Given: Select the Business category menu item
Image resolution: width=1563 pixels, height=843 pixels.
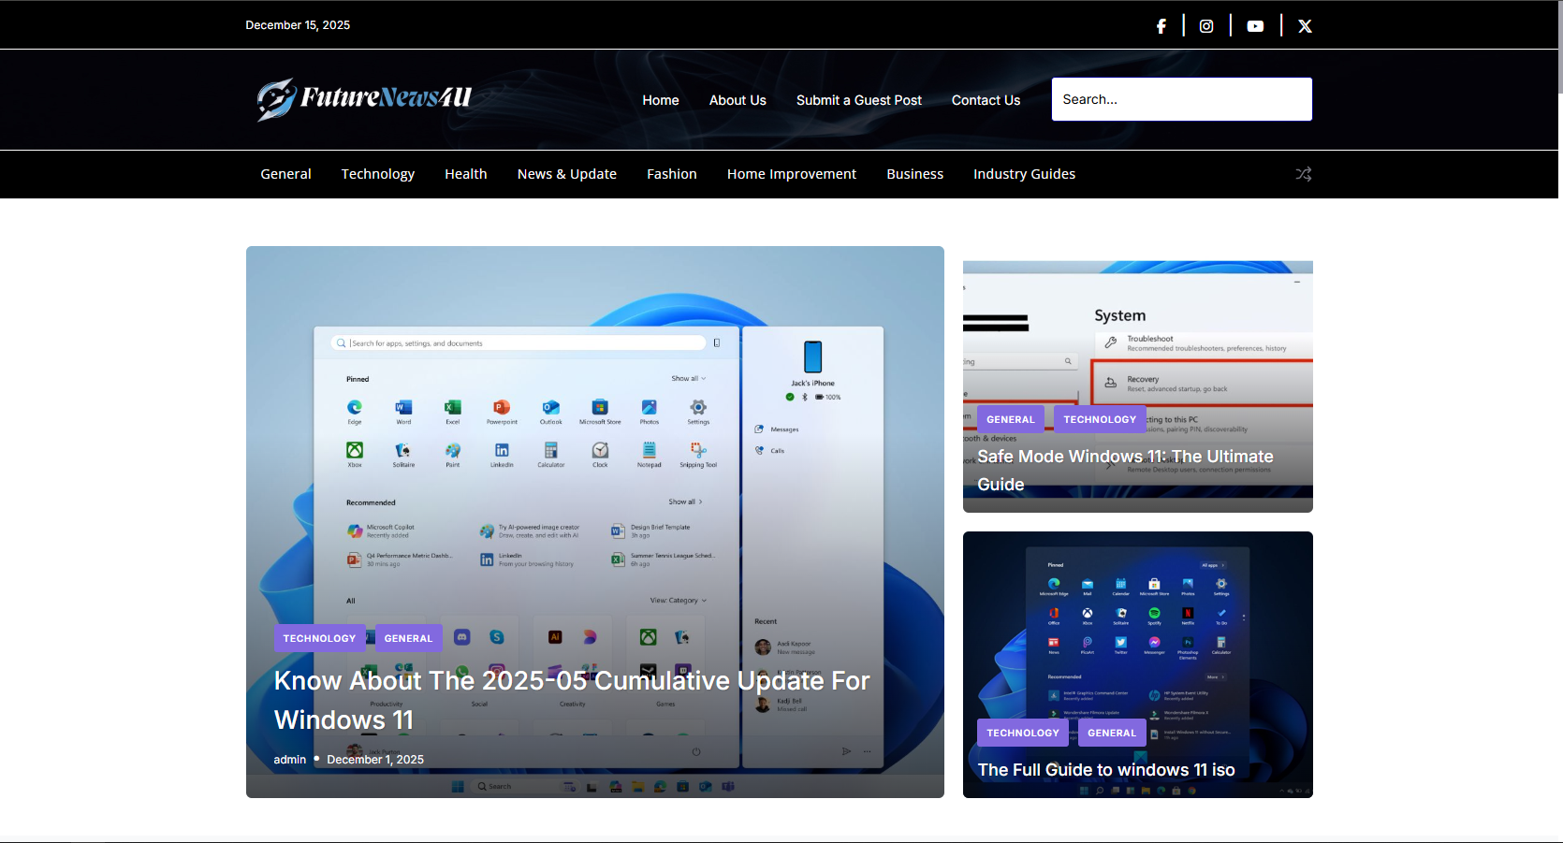Looking at the screenshot, I should [x=915, y=174].
